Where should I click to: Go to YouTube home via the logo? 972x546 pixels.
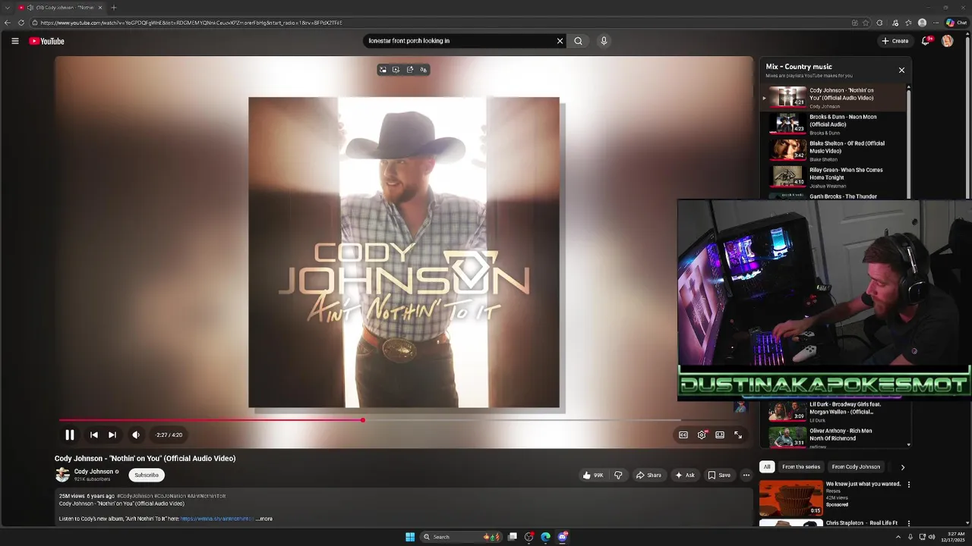47,41
